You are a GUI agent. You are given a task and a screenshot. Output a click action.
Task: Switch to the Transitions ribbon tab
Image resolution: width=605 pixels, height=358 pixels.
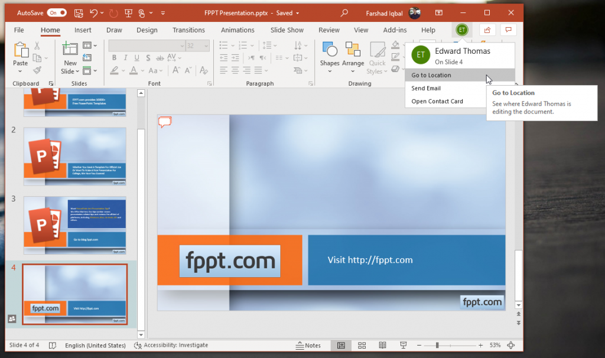coord(188,30)
